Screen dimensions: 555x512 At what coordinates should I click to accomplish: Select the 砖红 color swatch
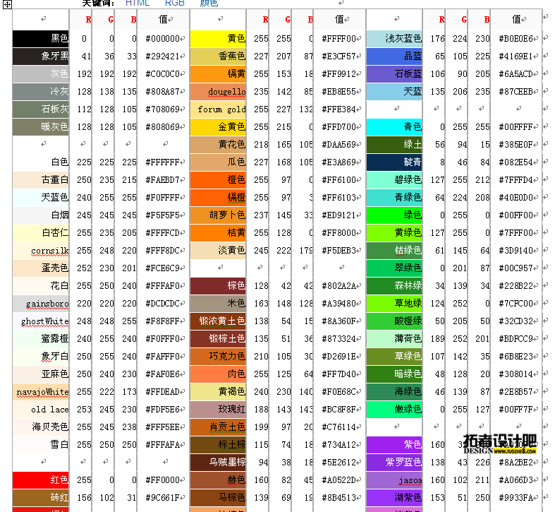41,498
